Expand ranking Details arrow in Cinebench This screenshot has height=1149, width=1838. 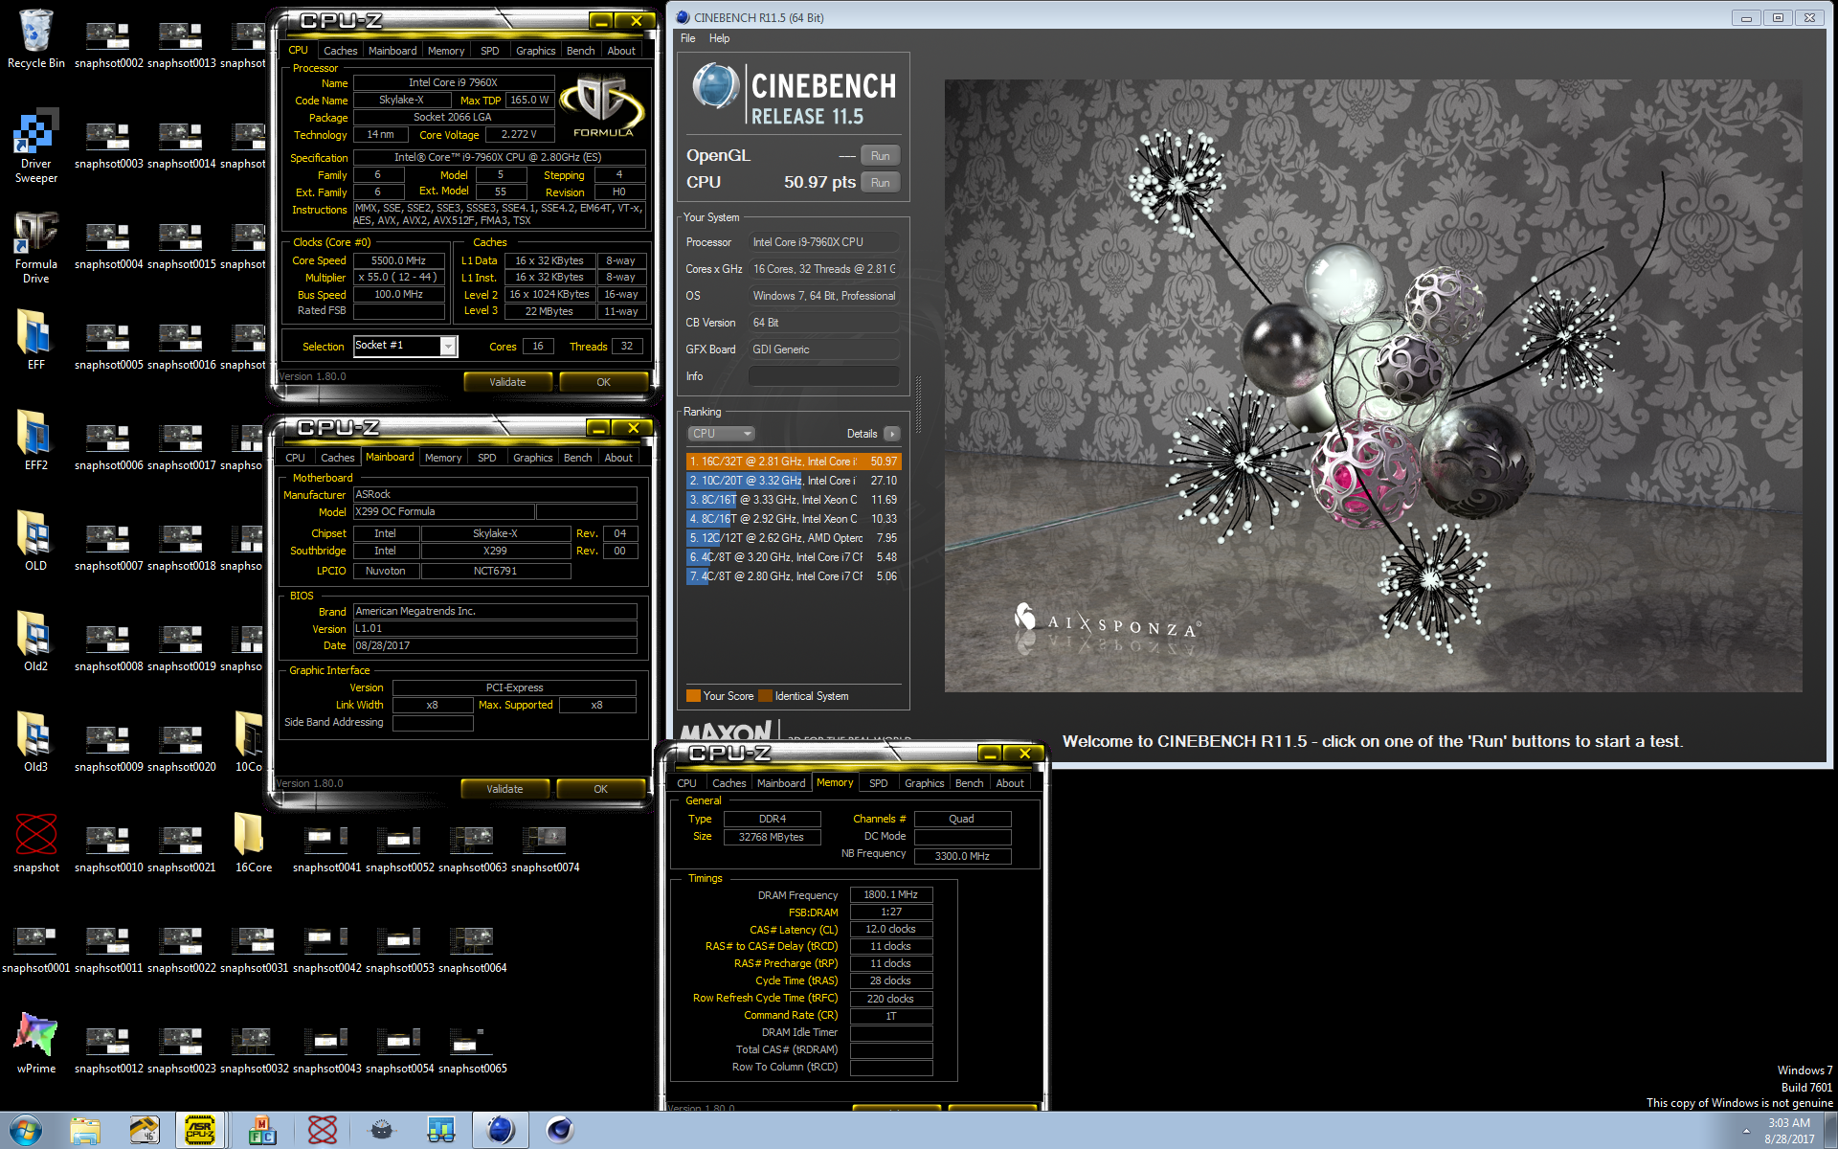click(891, 434)
